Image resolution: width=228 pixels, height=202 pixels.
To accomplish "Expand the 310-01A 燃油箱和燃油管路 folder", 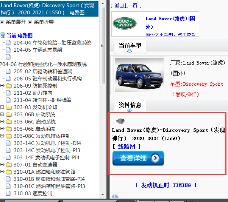I will pyautogui.click(x=2, y=172).
